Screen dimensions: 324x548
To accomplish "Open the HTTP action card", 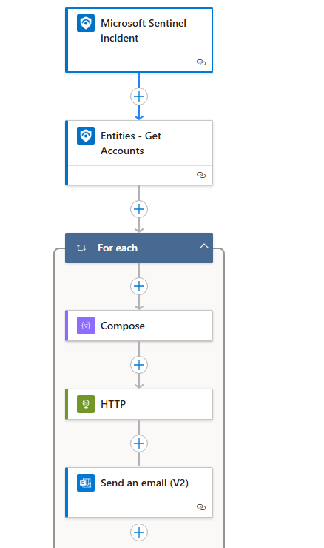I will point(139,404).
